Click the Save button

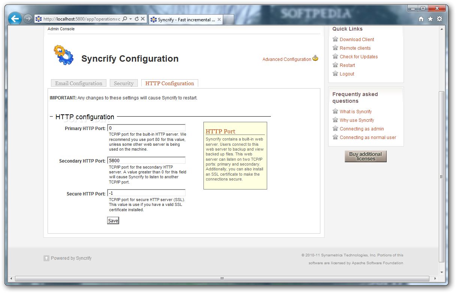click(113, 220)
